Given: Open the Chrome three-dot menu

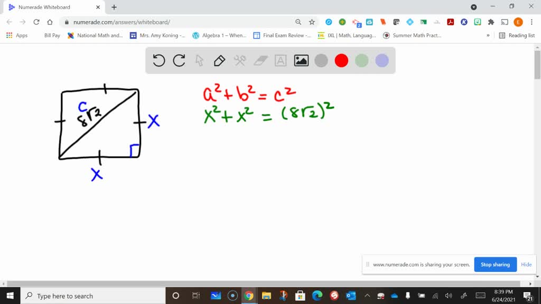Looking at the screenshot, I should coord(531,23).
